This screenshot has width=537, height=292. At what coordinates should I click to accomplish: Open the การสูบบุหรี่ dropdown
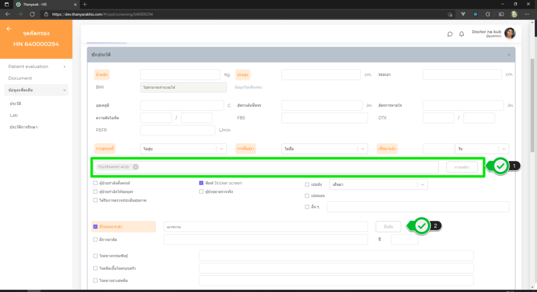(x=183, y=149)
